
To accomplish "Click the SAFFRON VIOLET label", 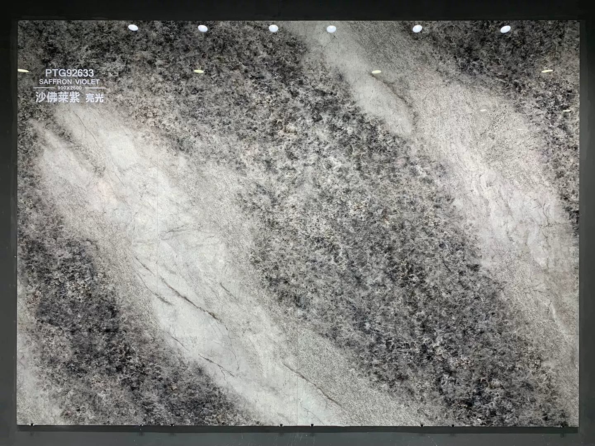I will coord(69,82).
